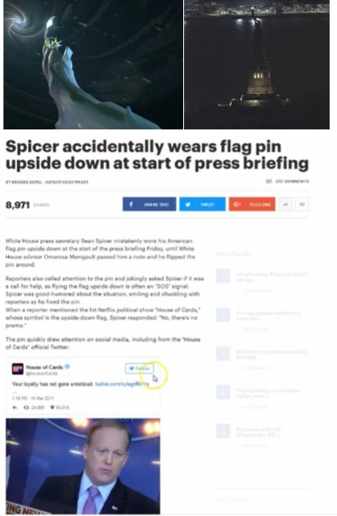The image size is (337, 516).
Task: Open the Statue of Liberty night photo
Action: [x=257, y=65]
